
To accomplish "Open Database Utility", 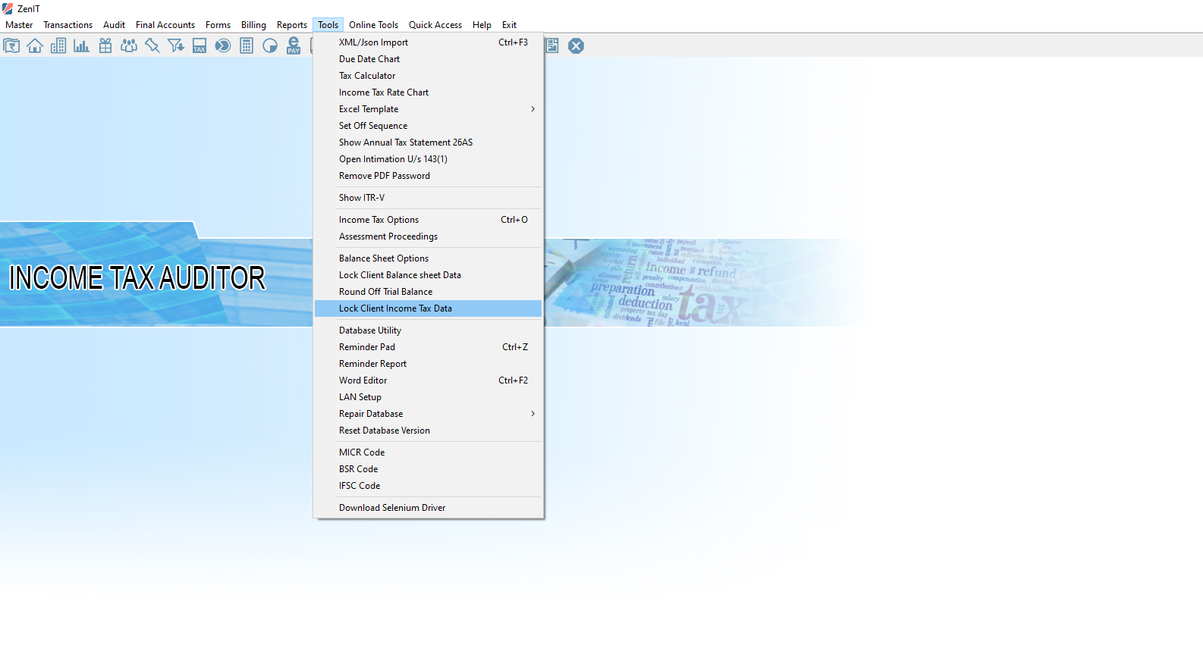I will coord(429,330).
